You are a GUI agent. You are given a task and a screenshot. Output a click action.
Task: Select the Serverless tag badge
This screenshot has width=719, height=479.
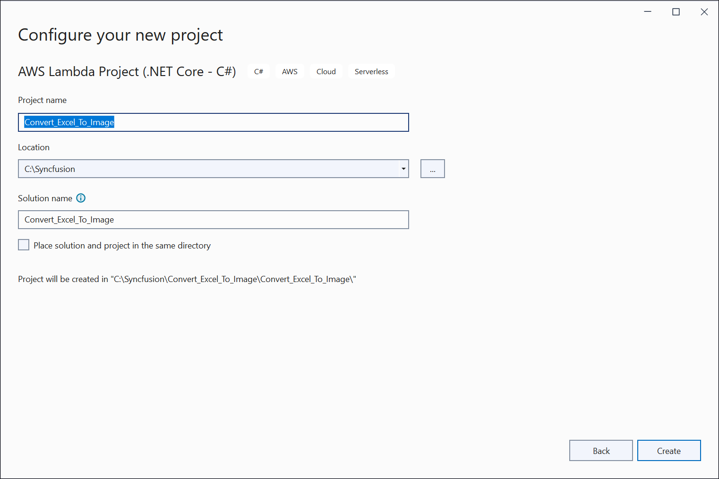(371, 72)
